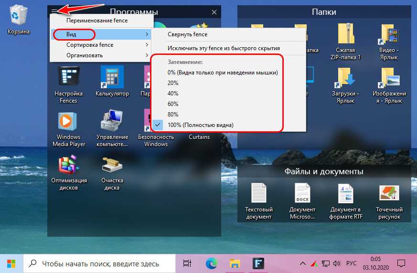
Task: Select Исключить эту fence из быстрого скрытия
Action: 229,48
